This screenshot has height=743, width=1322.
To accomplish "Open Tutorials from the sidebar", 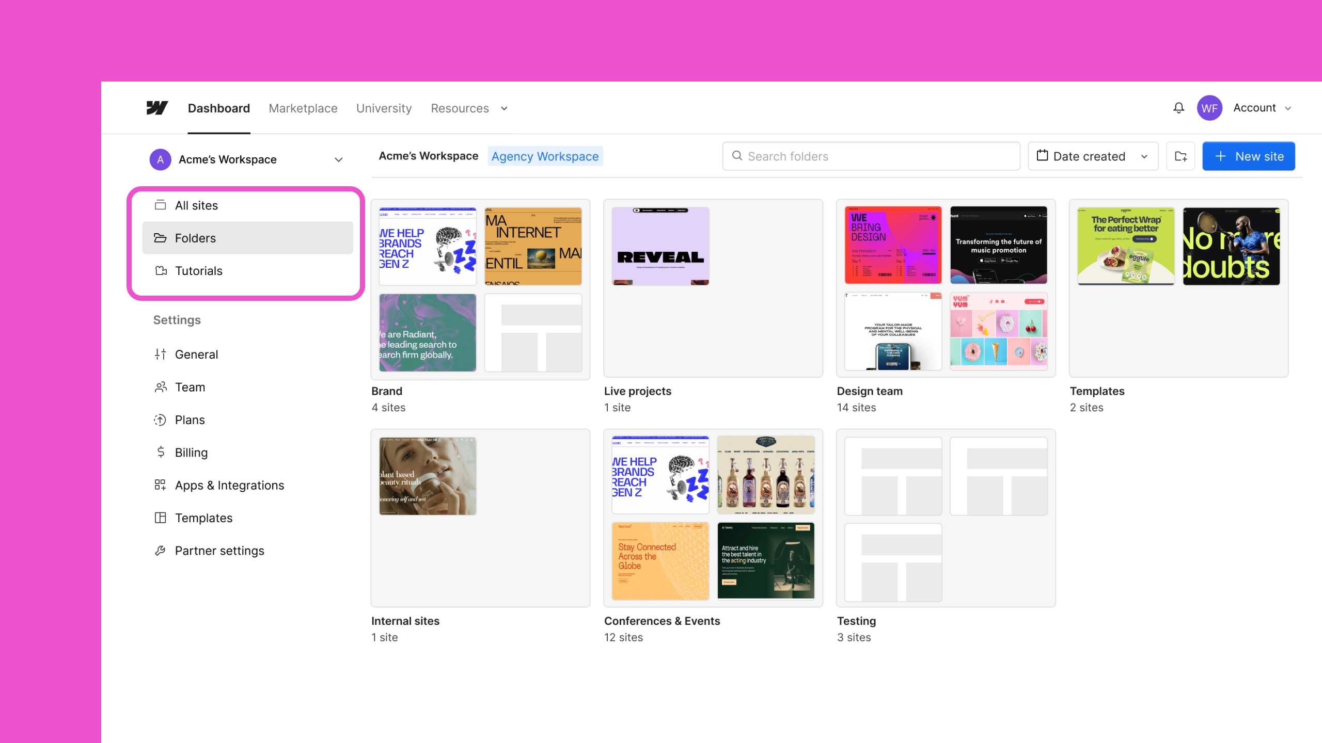I will 199,270.
